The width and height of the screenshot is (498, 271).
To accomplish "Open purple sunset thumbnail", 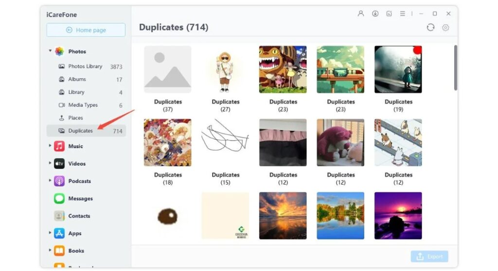I will click(398, 216).
